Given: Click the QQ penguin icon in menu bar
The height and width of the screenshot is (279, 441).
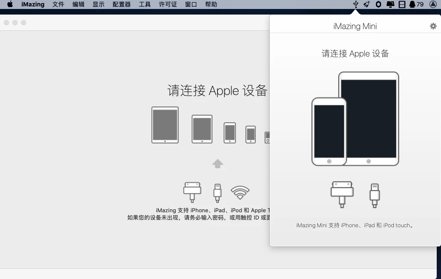Looking at the screenshot, I should tap(412, 4).
